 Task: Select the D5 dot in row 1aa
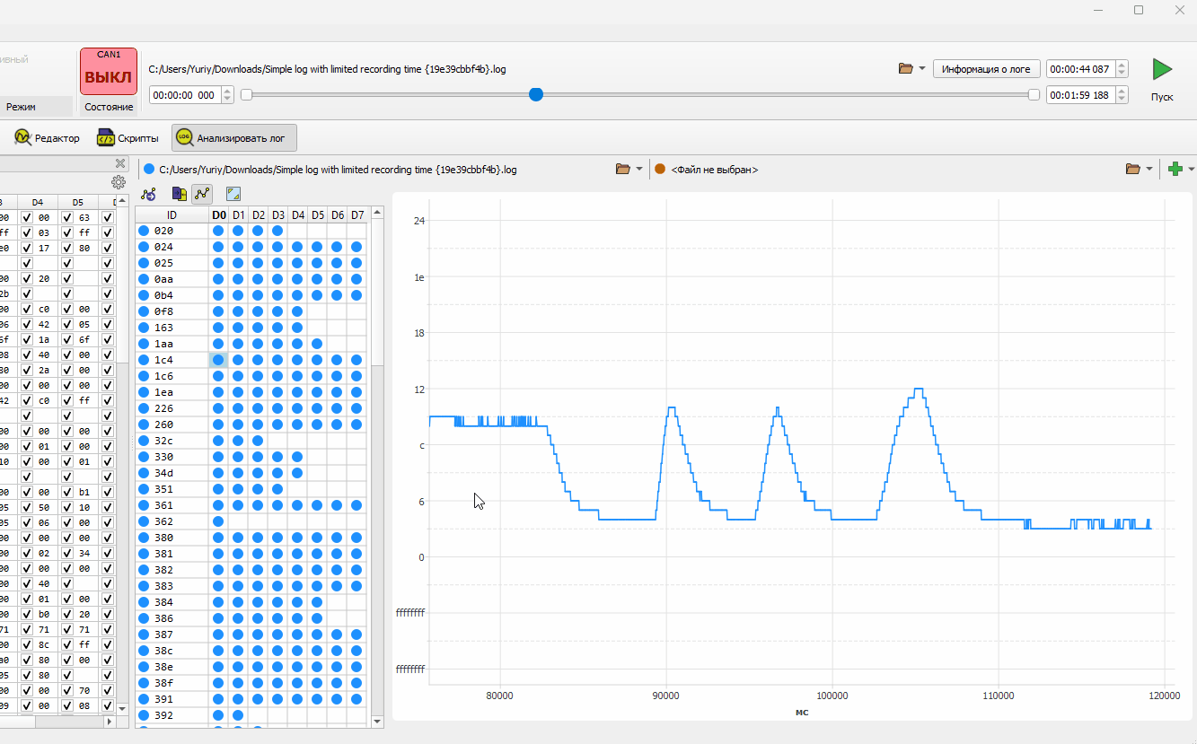coord(317,344)
